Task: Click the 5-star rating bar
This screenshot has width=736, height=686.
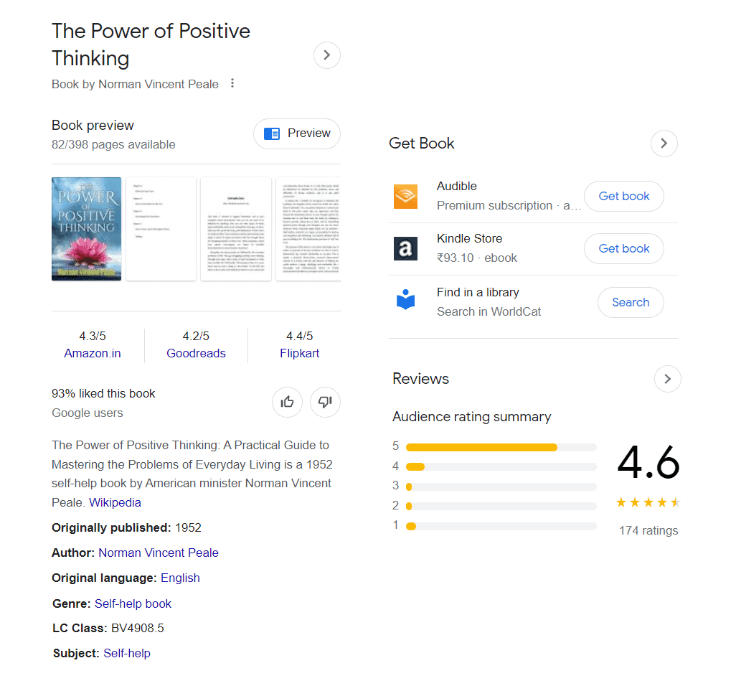Action: [501, 448]
